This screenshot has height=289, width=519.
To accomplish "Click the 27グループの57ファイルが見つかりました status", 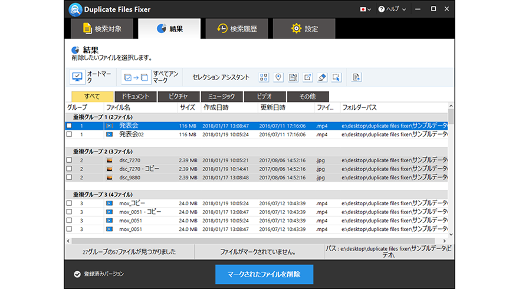I will click(129, 252).
